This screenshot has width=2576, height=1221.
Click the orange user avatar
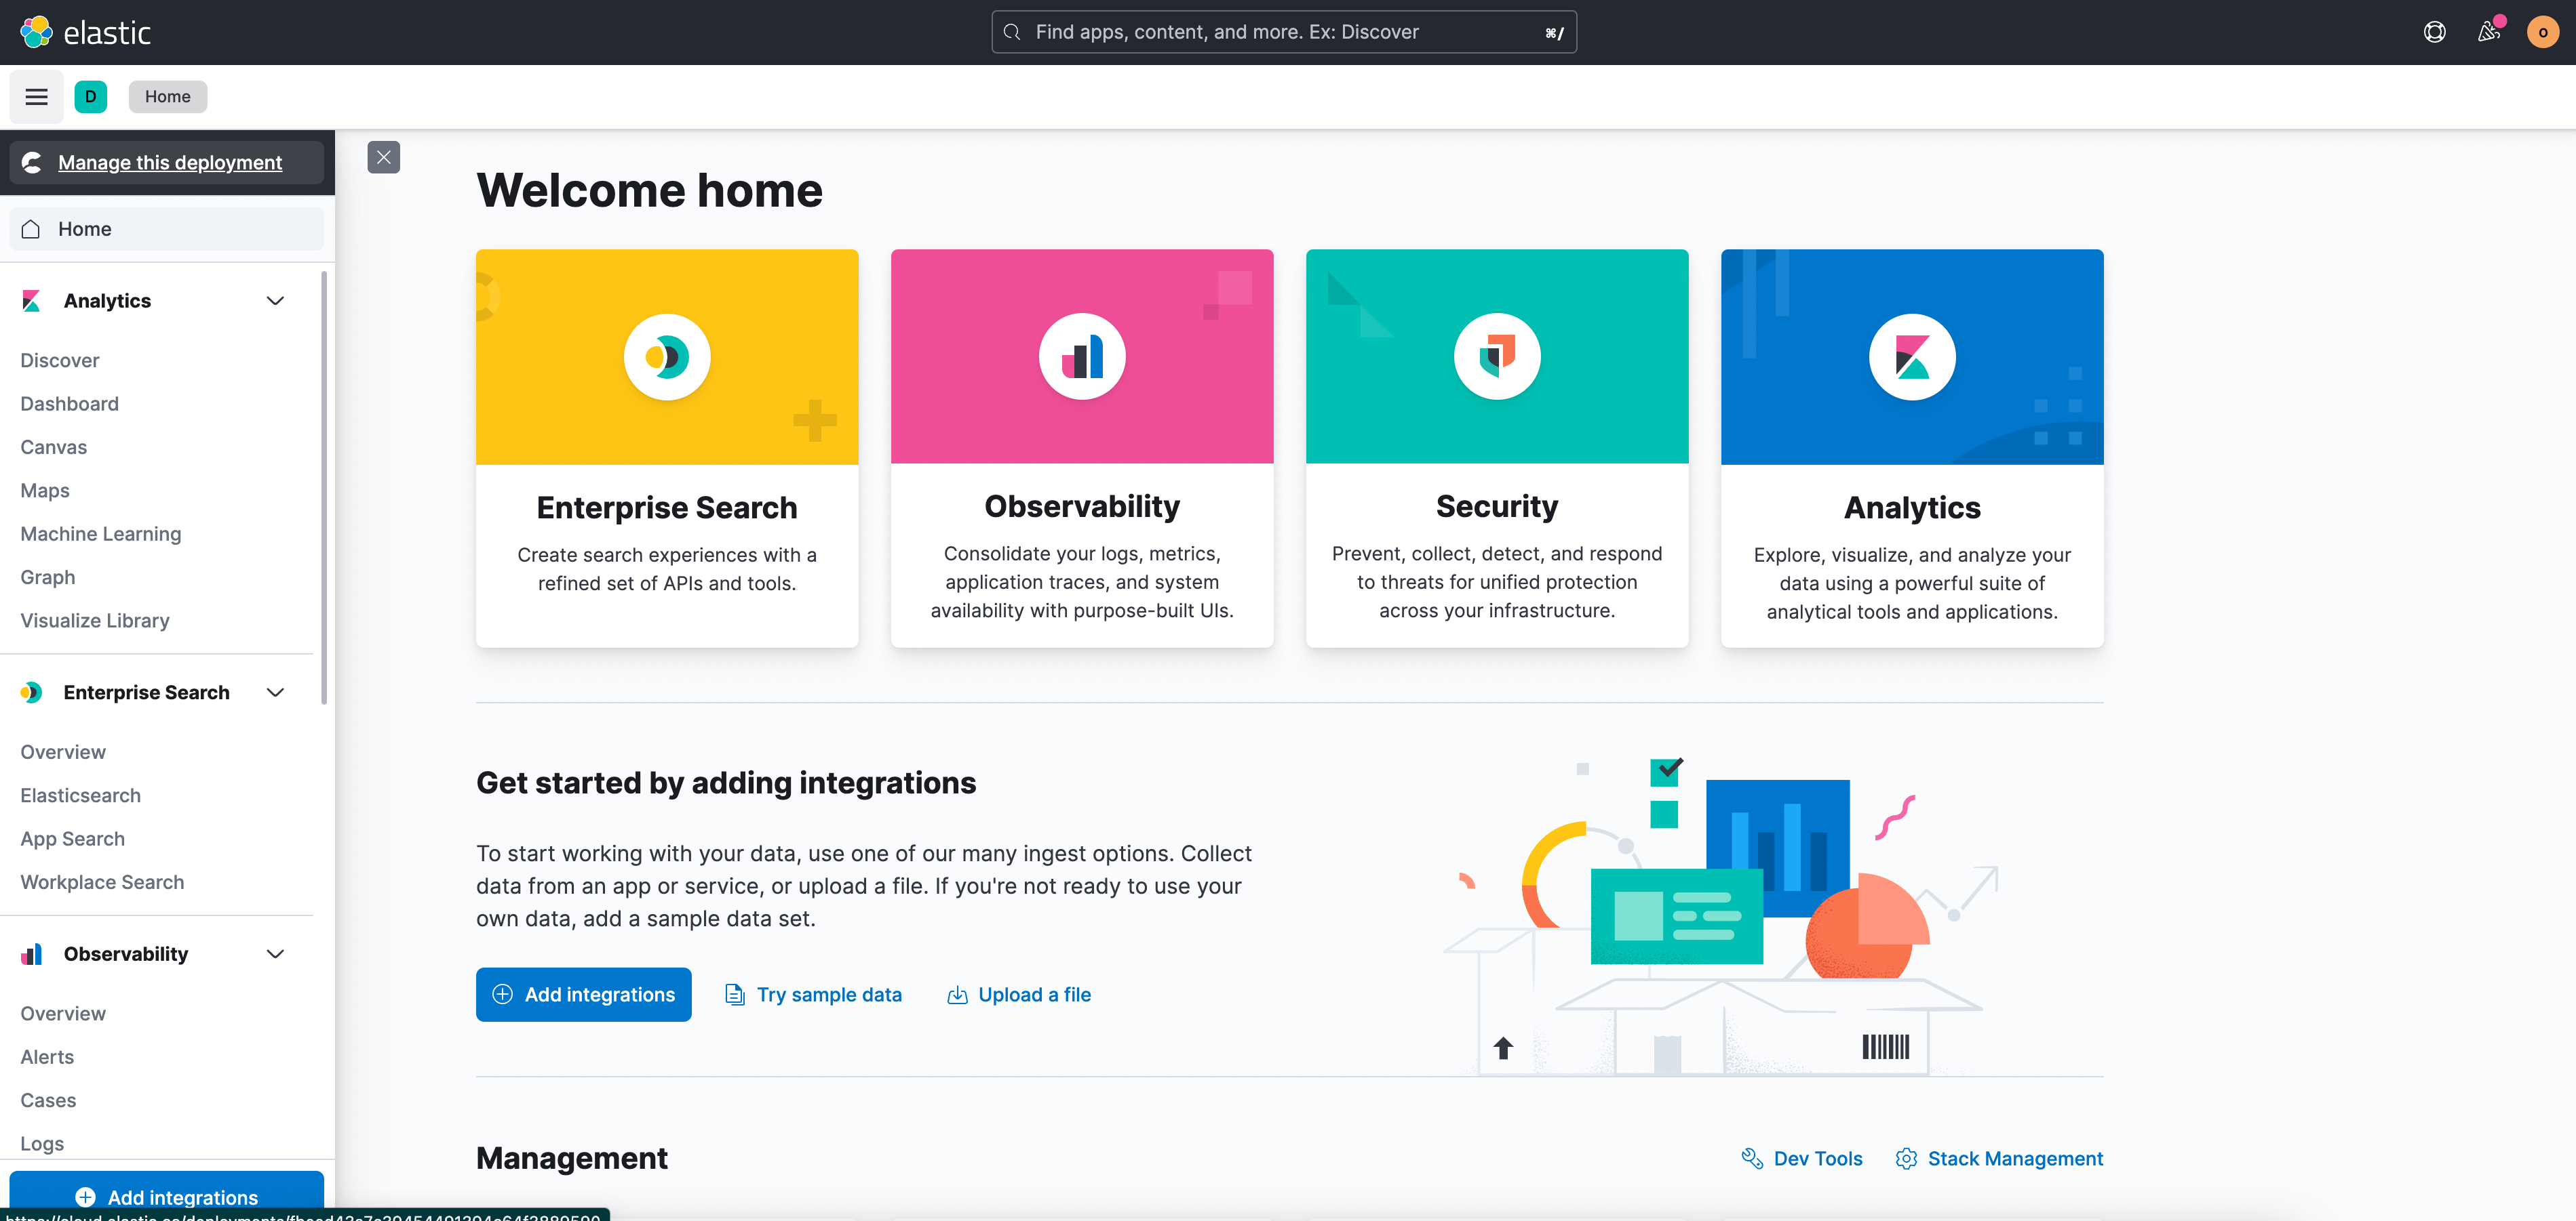click(2542, 32)
